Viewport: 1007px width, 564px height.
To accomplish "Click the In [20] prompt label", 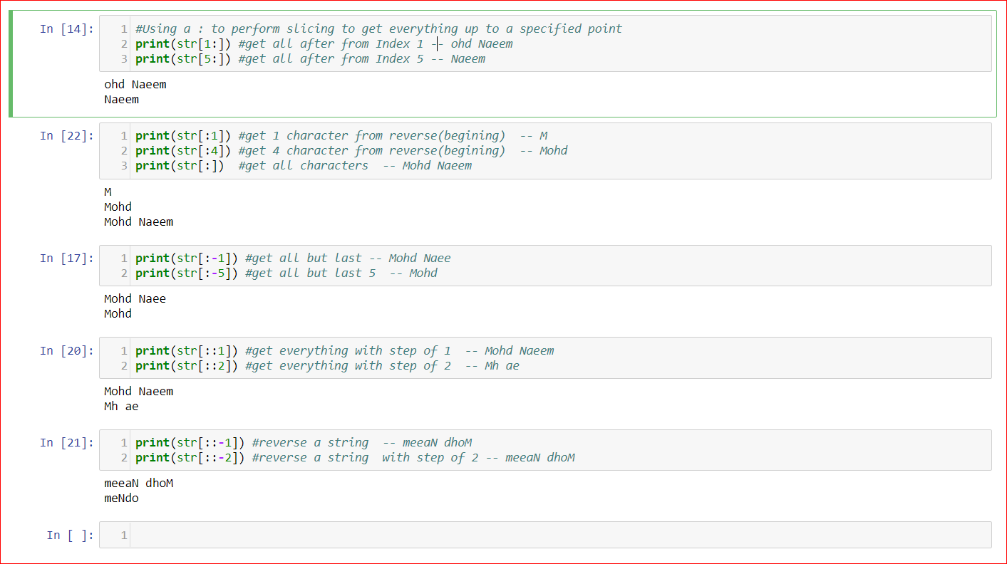I will click(x=67, y=351).
